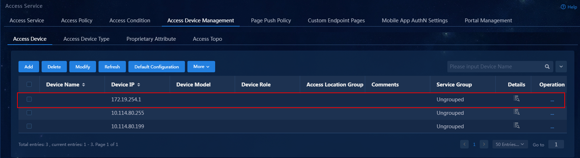
Task: Open details icon for 10.114.80.199
Action: pyautogui.click(x=516, y=125)
